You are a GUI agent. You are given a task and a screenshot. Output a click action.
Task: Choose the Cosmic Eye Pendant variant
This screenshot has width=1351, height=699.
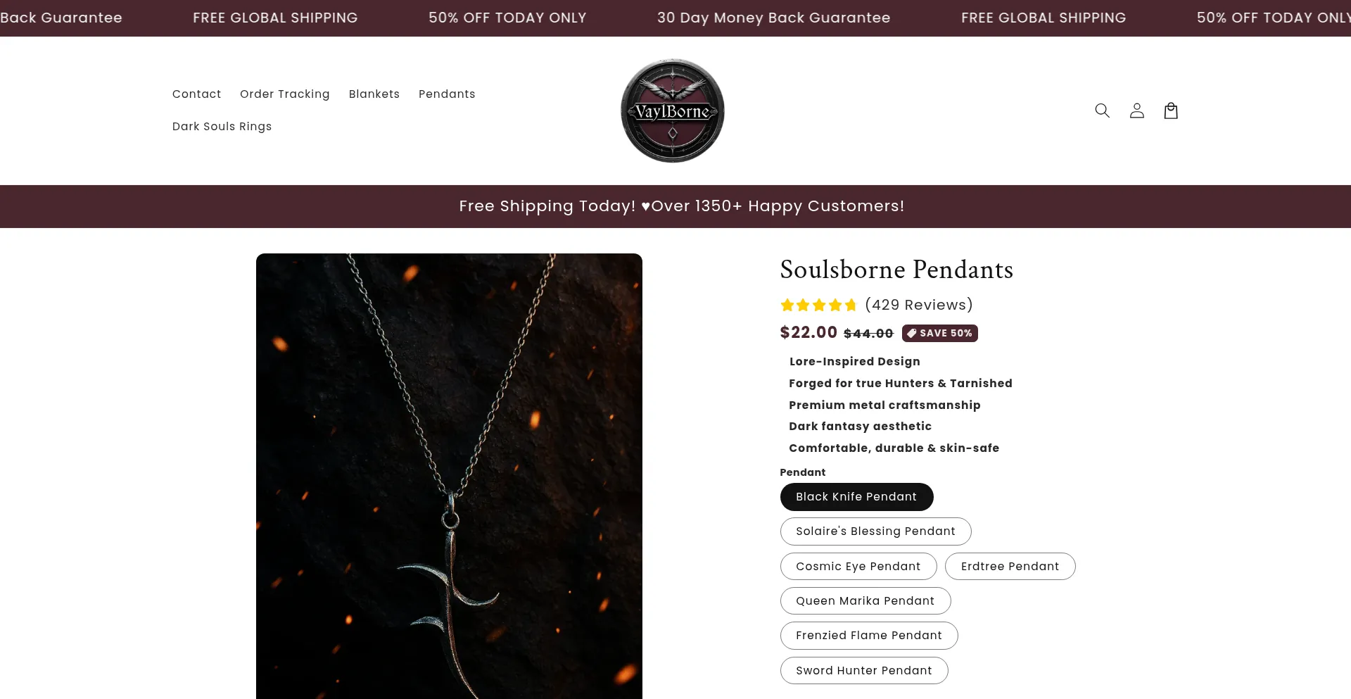(x=858, y=567)
